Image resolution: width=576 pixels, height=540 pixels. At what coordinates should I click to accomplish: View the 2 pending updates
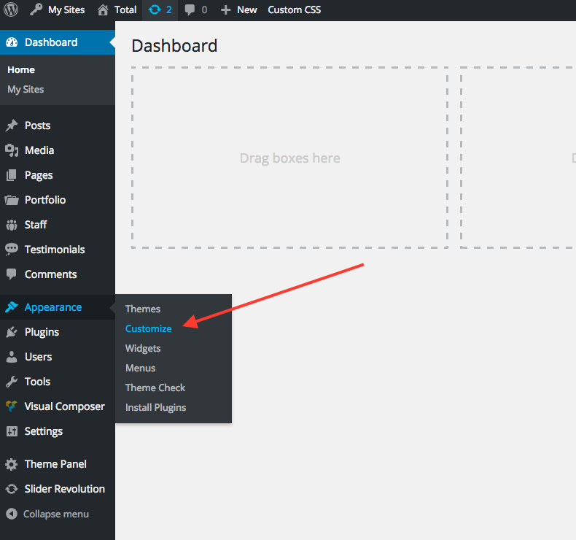click(x=168, y=10)
